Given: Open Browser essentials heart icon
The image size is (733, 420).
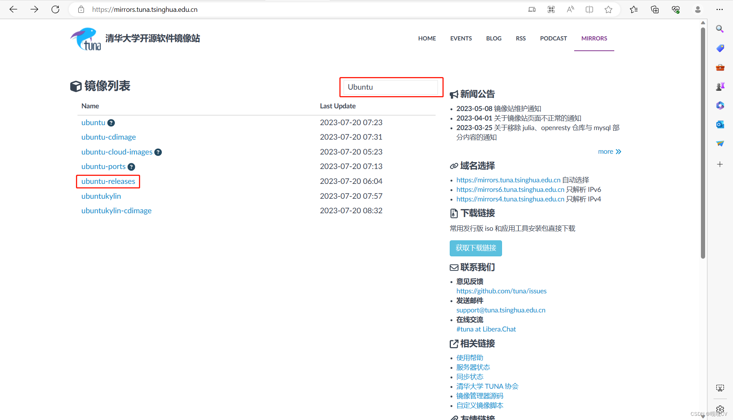Looking at the screenshot, I should [676, 10].
